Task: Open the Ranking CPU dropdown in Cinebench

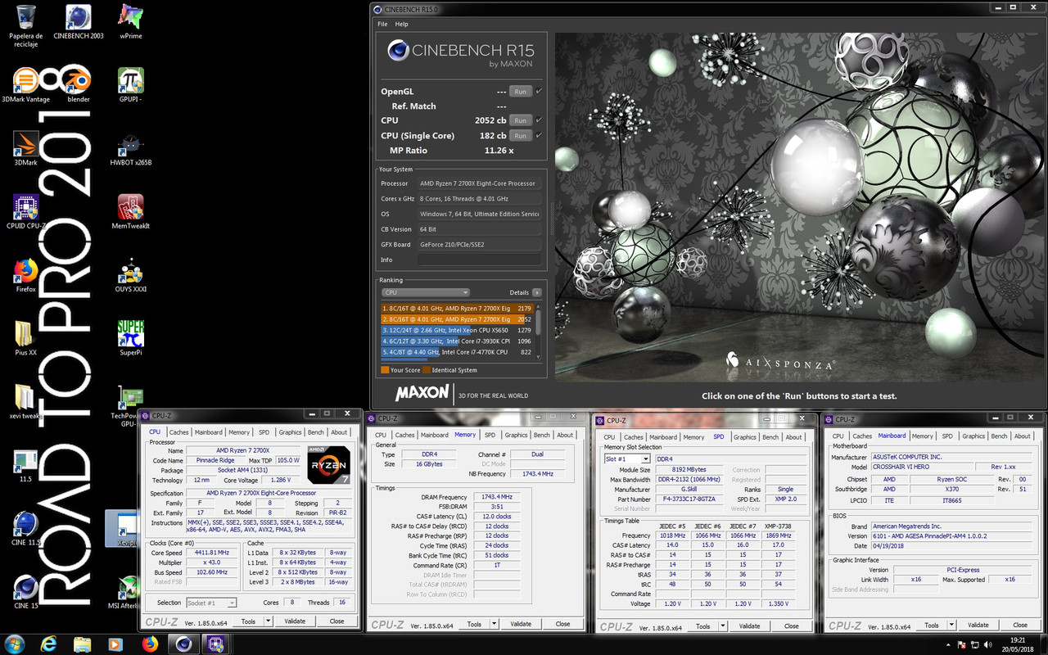Action: (x=425, y=292)
